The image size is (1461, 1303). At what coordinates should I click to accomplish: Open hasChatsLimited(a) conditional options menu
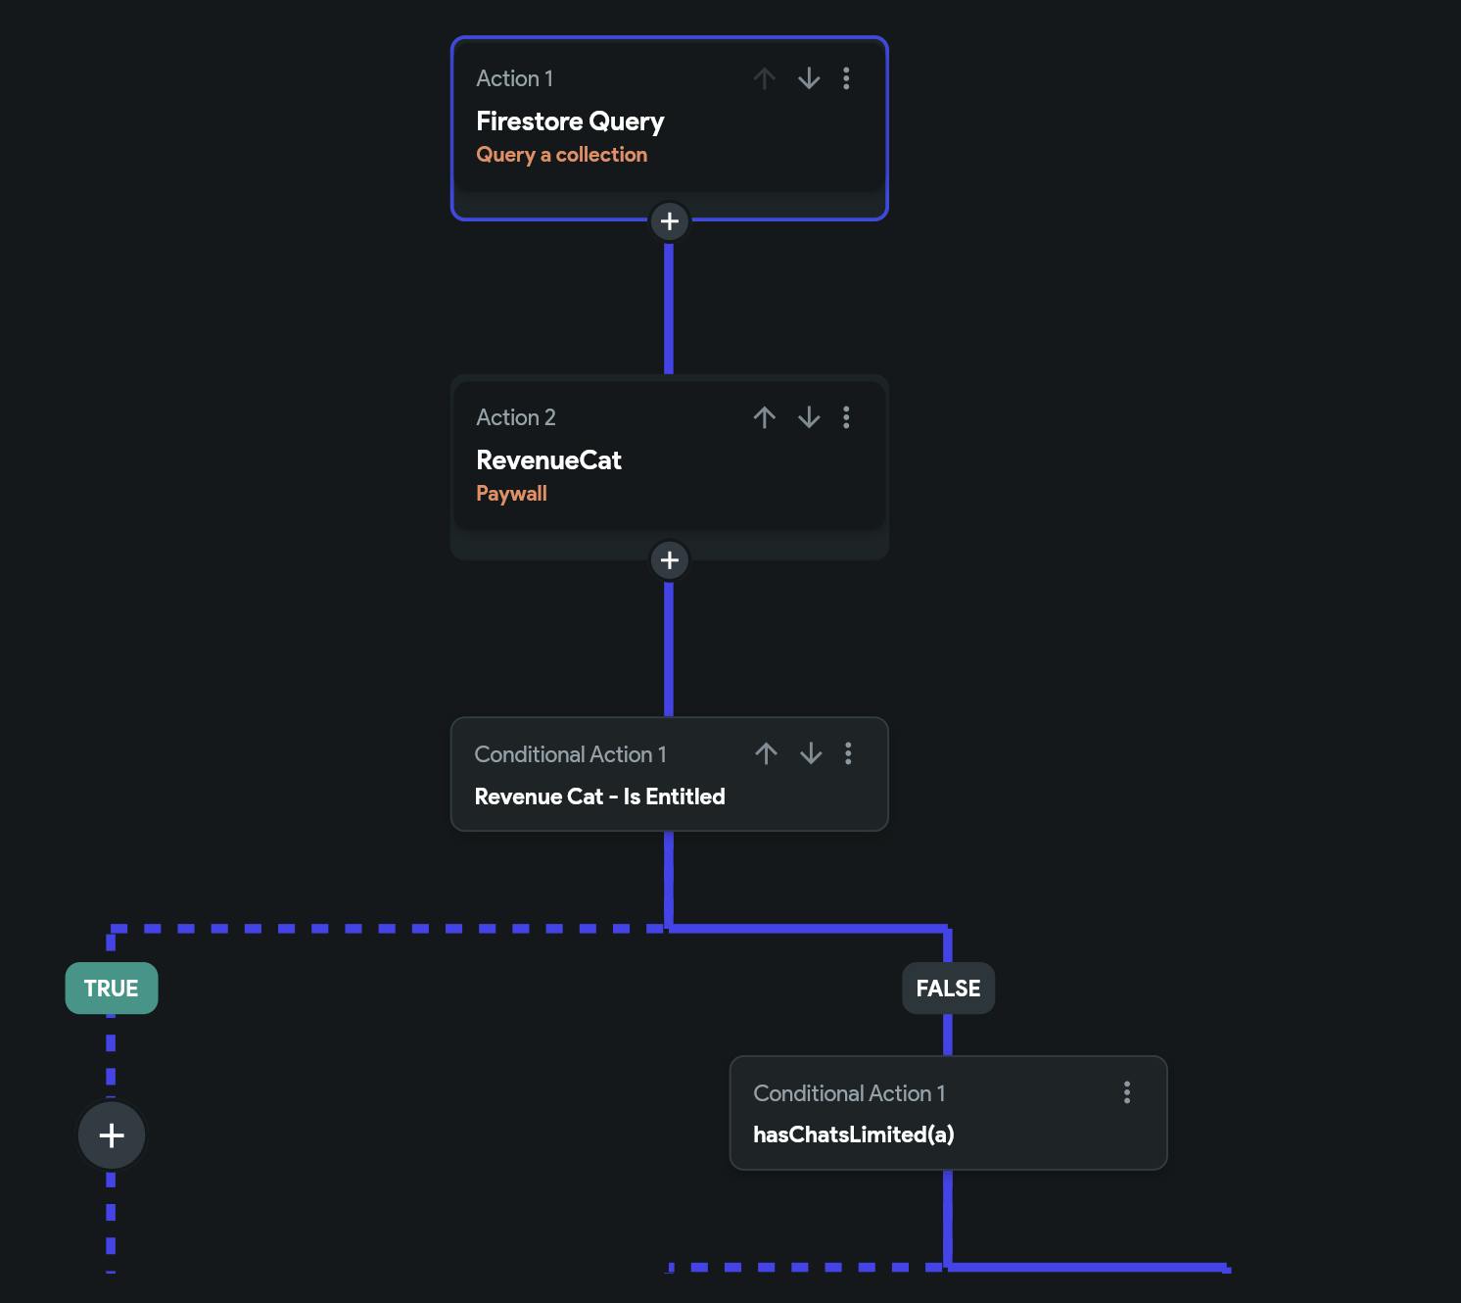[1127, 1092]
